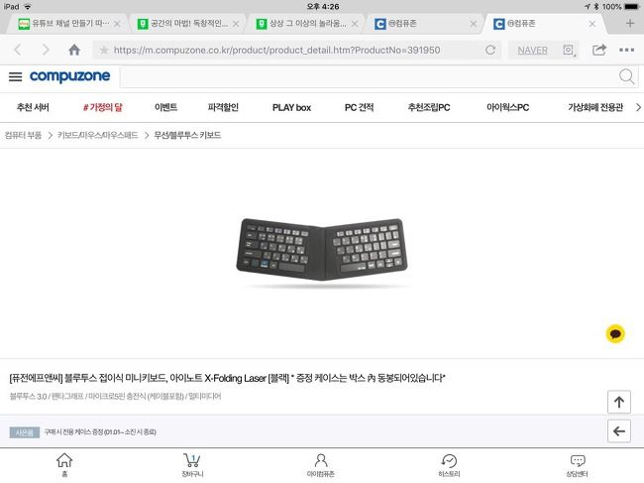This screenshot has width=644, height=483.
Task: Select the PLAY box menu item
Action: coord(291,108)
